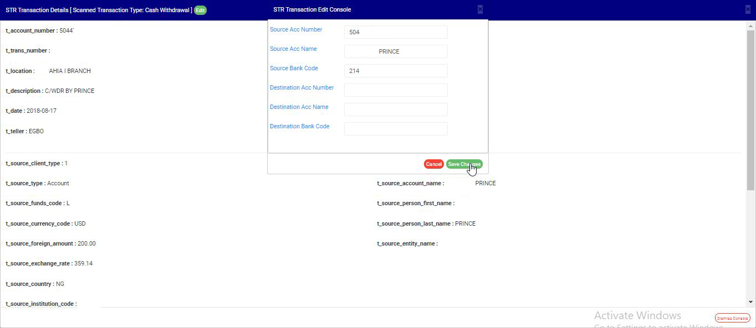Click the Destination Acc Name label
Image resolution: width=756 pixels, height=328 pixels.
pos(299,107)
